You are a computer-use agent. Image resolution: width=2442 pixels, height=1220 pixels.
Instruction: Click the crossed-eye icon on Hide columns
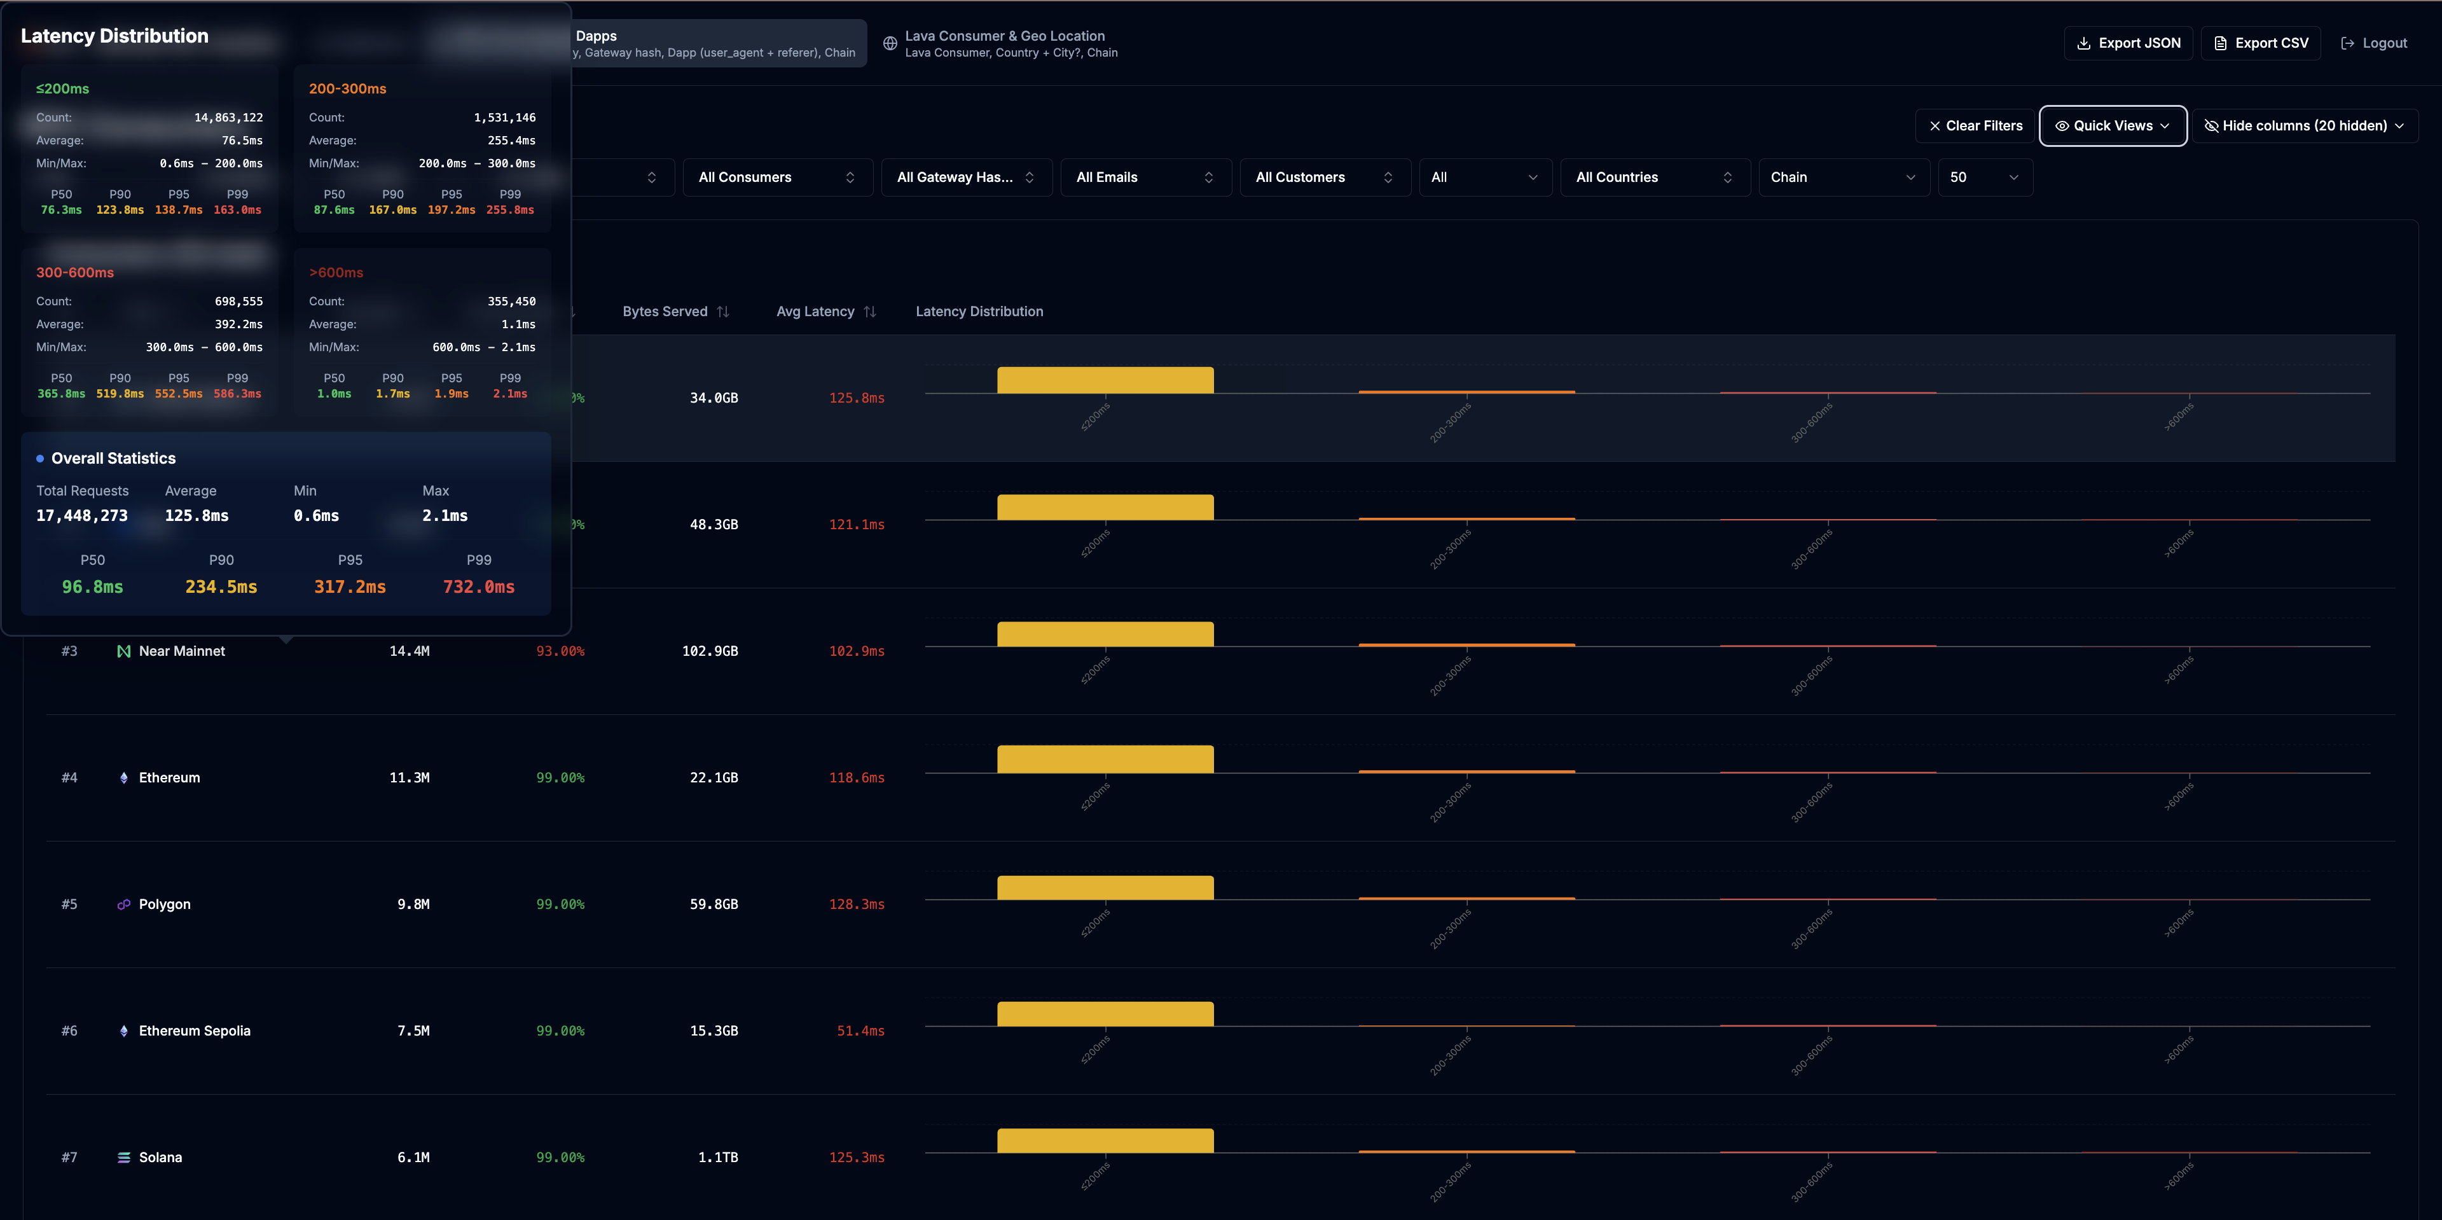click(2212, 125)
